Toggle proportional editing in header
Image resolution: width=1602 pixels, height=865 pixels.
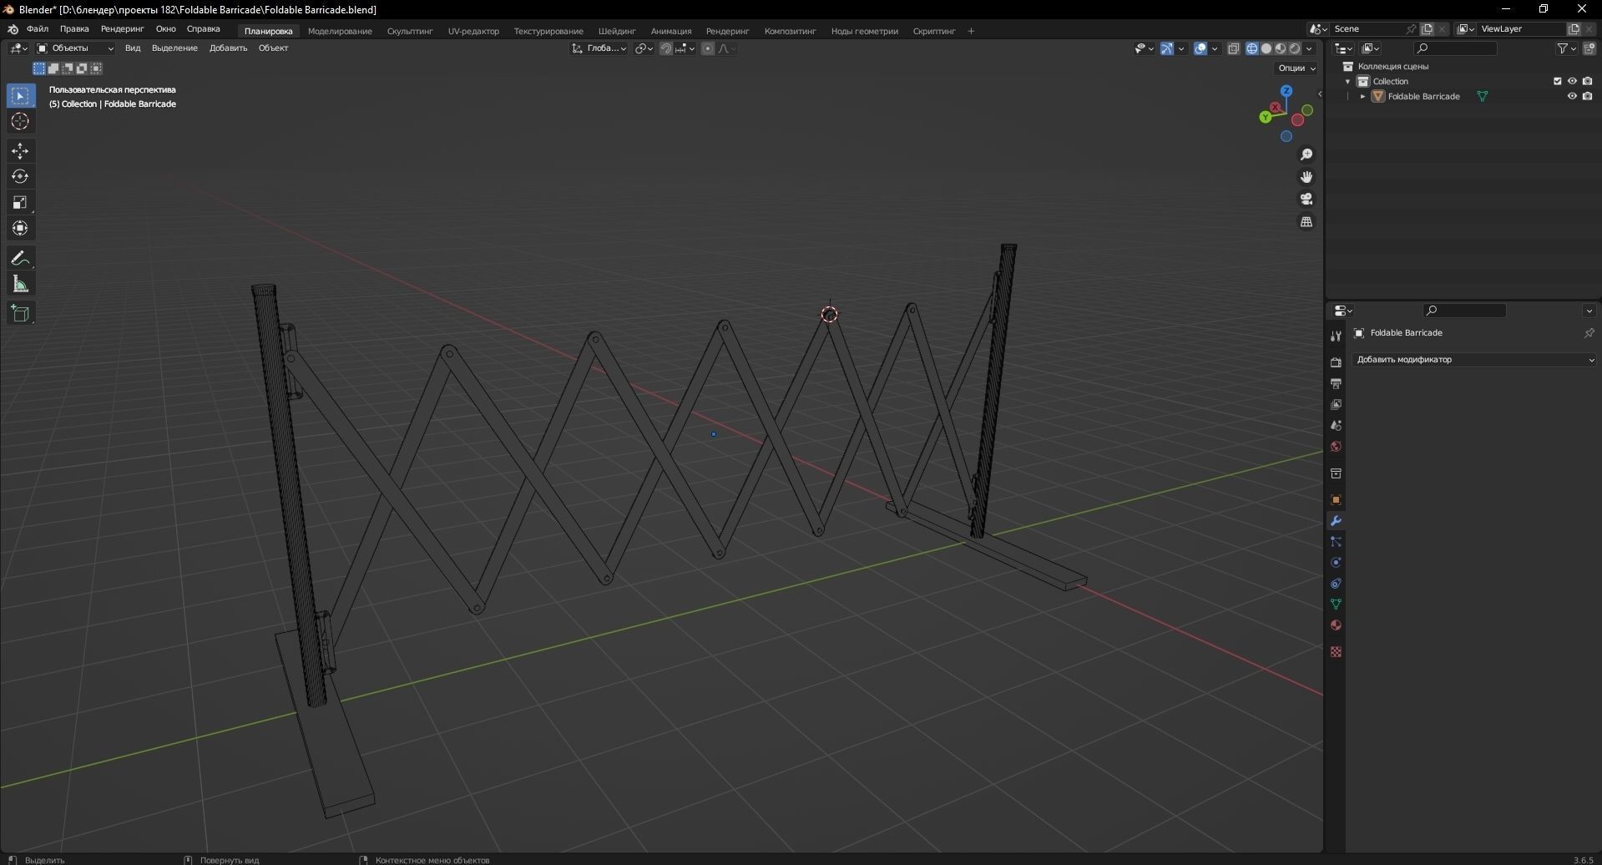pos(708,48)
